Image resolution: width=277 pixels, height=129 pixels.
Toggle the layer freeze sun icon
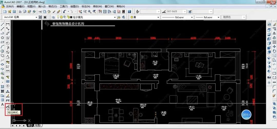pyautogui.click(x=61, y=17)
